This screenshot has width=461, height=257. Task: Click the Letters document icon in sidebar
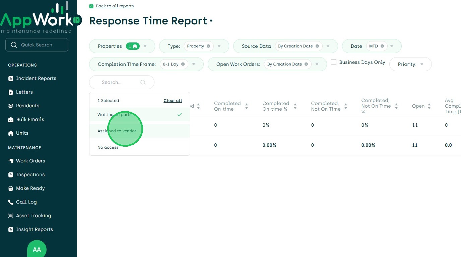pyautogui.click(x=11, y=92)
